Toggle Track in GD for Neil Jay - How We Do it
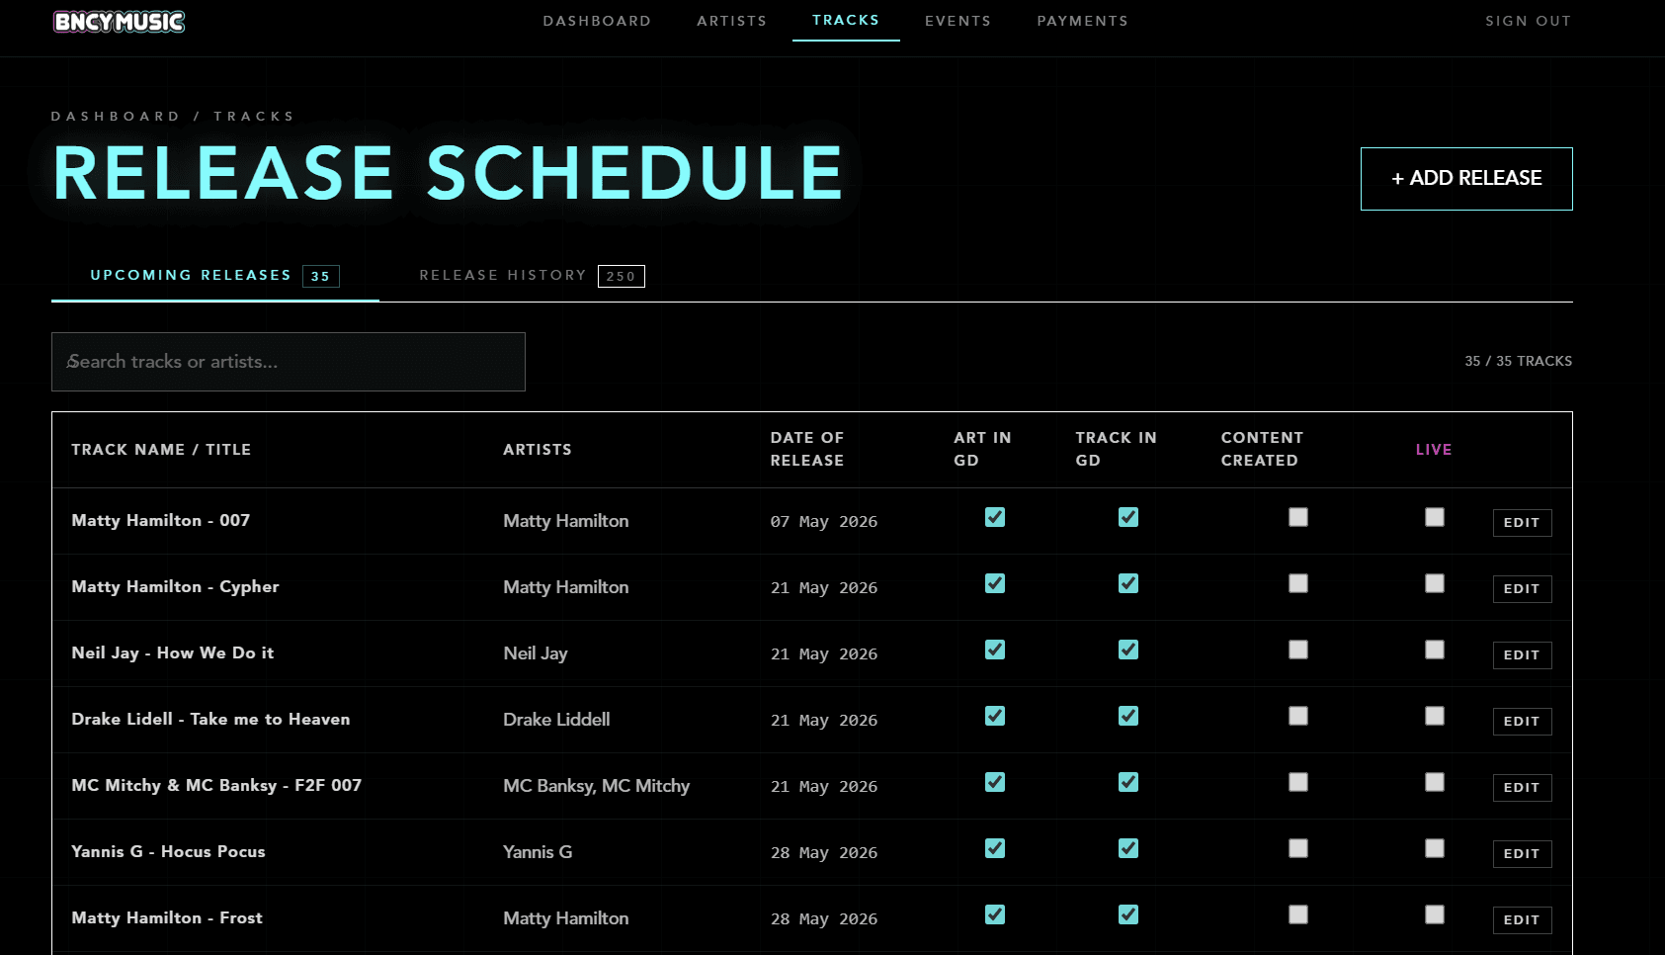Screen dimensions: 1665x955 [x=1128, y=650]
